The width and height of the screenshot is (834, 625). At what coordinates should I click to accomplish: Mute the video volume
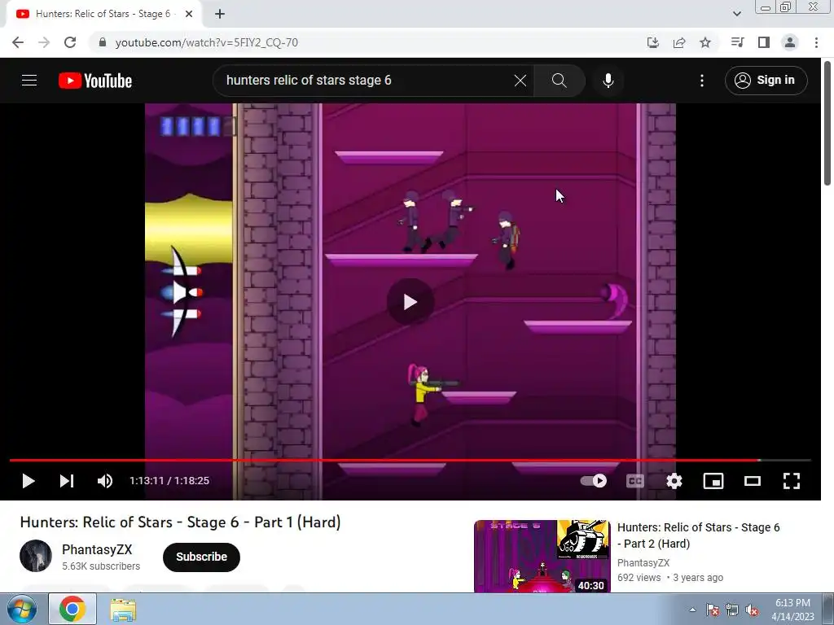[x=105, y=481]
